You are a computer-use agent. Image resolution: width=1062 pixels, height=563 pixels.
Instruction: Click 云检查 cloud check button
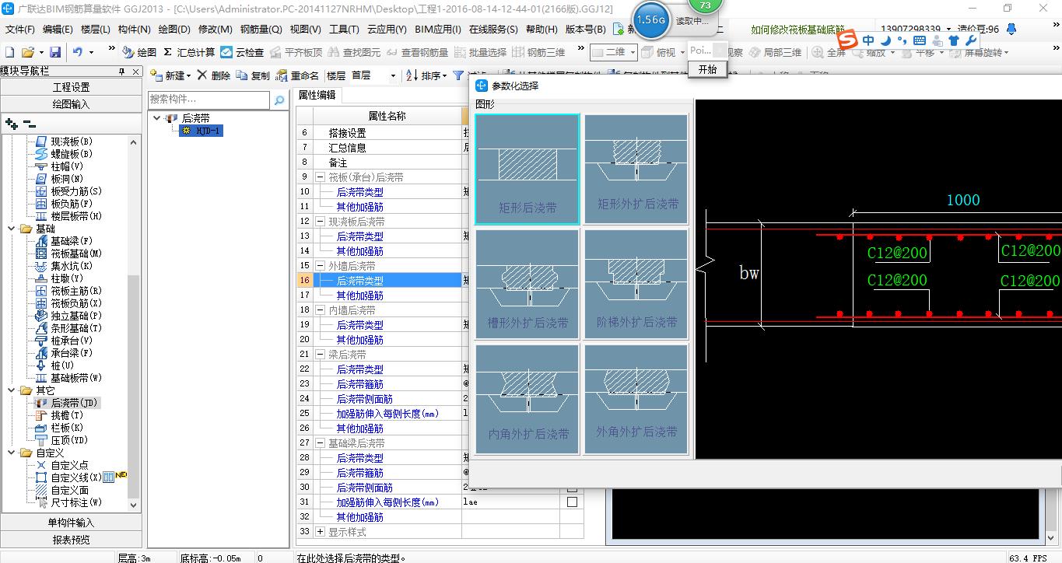tap(242, 52)
